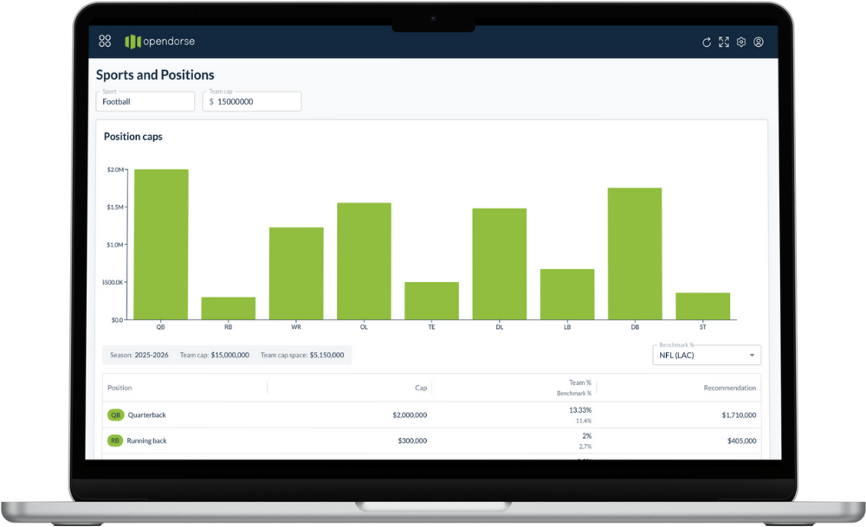Sort by the Position column header
This screenshot has width=866, height=527.
click(x=120, y=388)
